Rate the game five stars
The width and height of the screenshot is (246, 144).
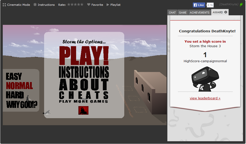coord(82,5)
